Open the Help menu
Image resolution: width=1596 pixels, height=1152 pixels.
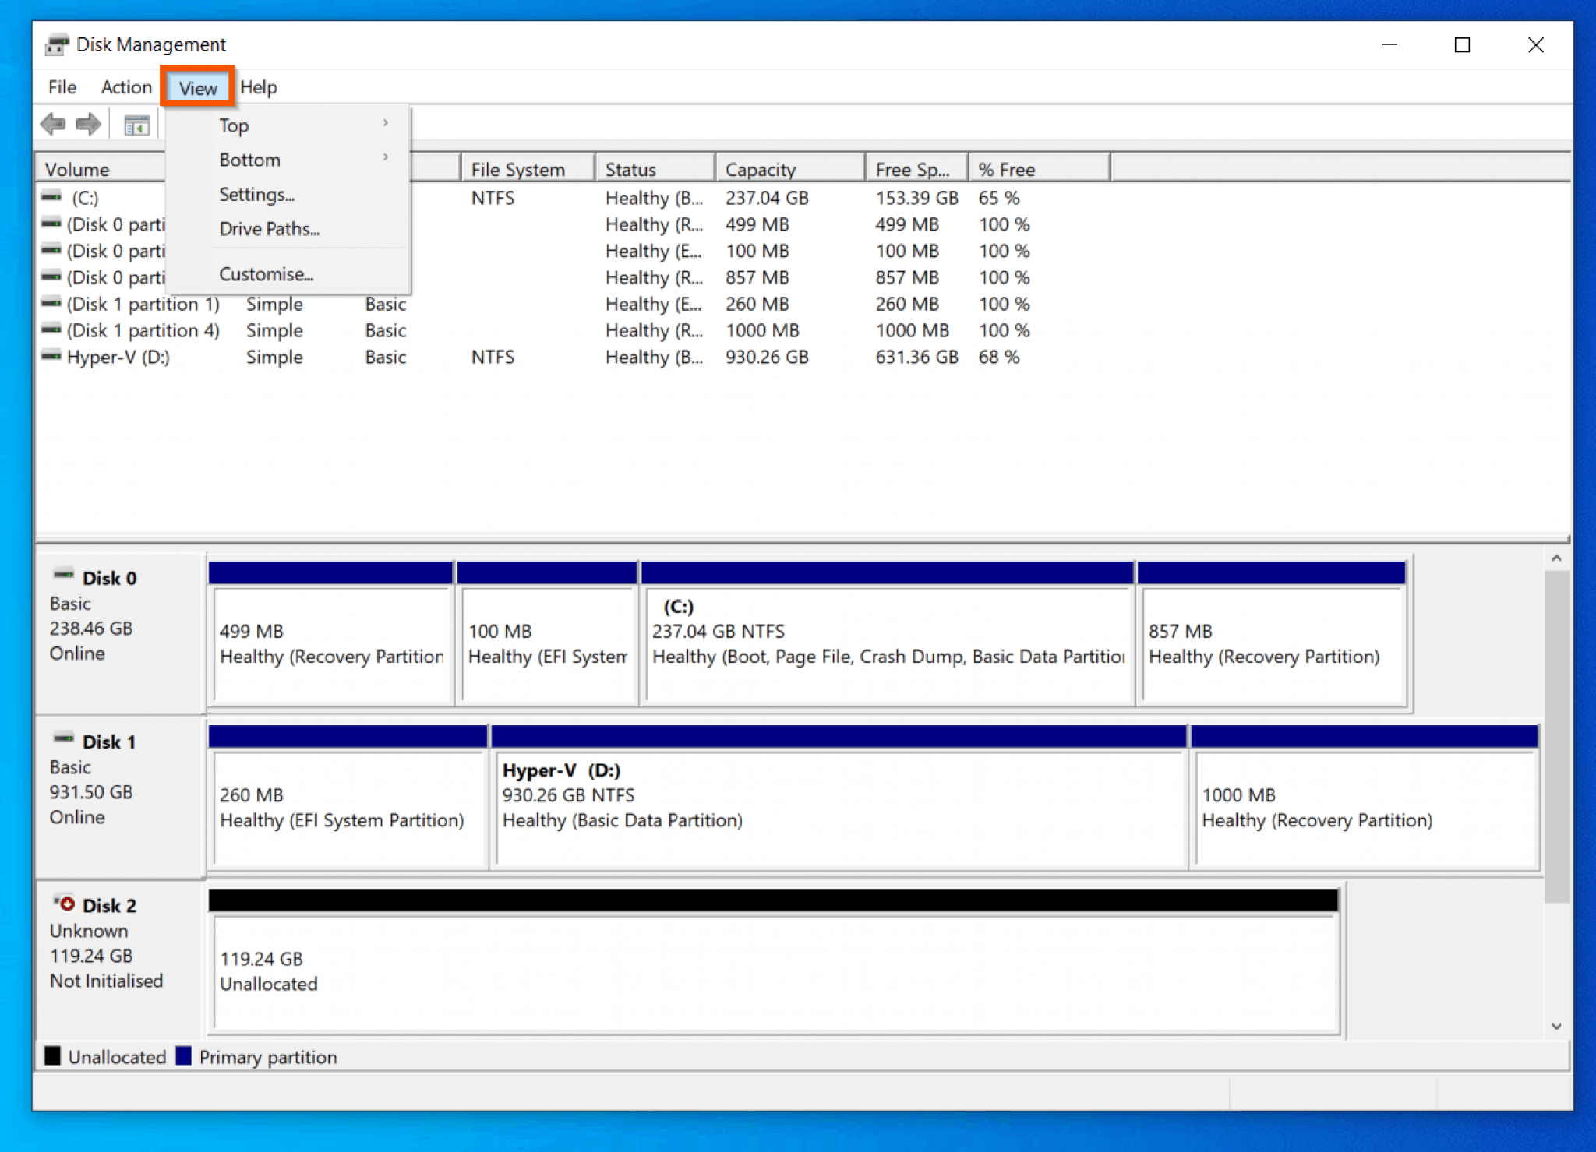[x=258, y=86]
